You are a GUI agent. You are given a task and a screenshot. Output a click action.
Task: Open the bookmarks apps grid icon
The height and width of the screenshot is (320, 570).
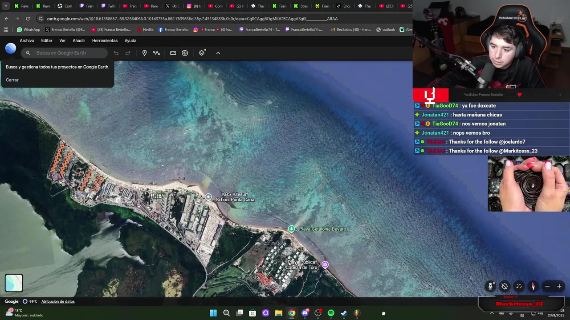[x=6, y=30]
